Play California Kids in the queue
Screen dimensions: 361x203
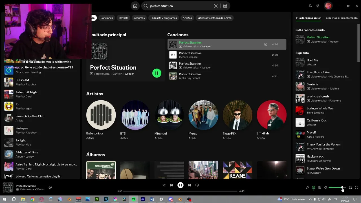pos(326,122)
